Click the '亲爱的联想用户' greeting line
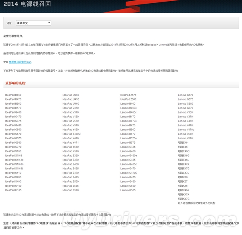 pyautogui.click(x=13, y=36)
